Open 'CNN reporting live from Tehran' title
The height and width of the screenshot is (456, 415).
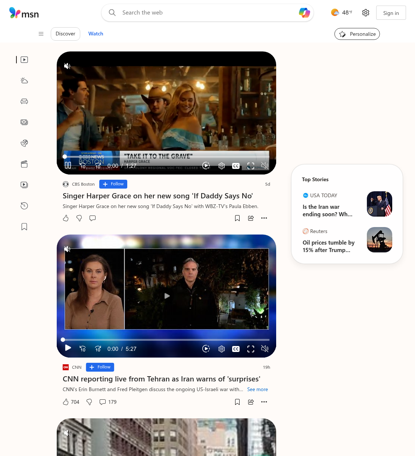click(162, 379)
